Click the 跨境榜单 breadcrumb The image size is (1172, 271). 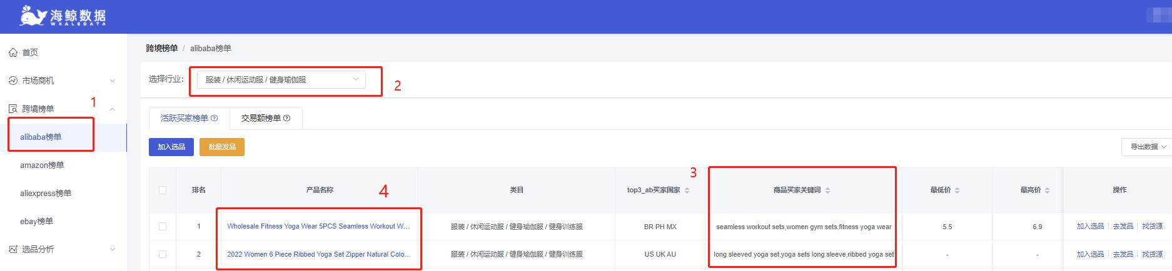click(x=162, y=48)
